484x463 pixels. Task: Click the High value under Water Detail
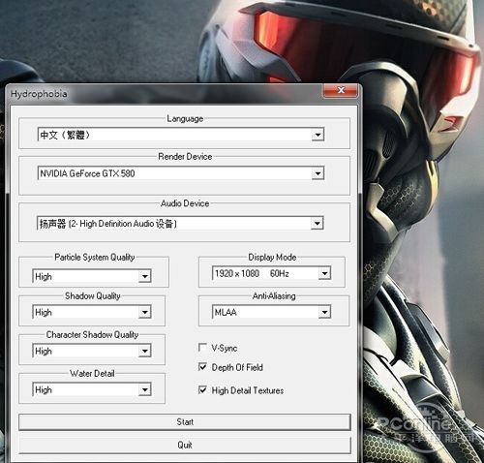point(44,389)
